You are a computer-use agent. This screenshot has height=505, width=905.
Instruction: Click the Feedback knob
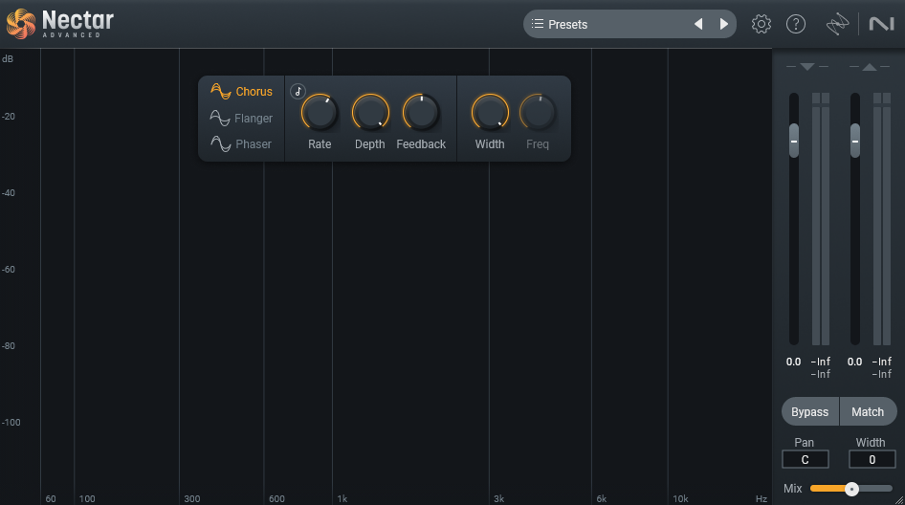pyautogui.click(x=421, y=112)
